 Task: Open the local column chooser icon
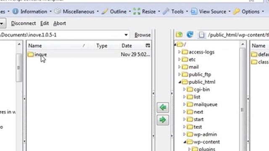coord(148,46)
